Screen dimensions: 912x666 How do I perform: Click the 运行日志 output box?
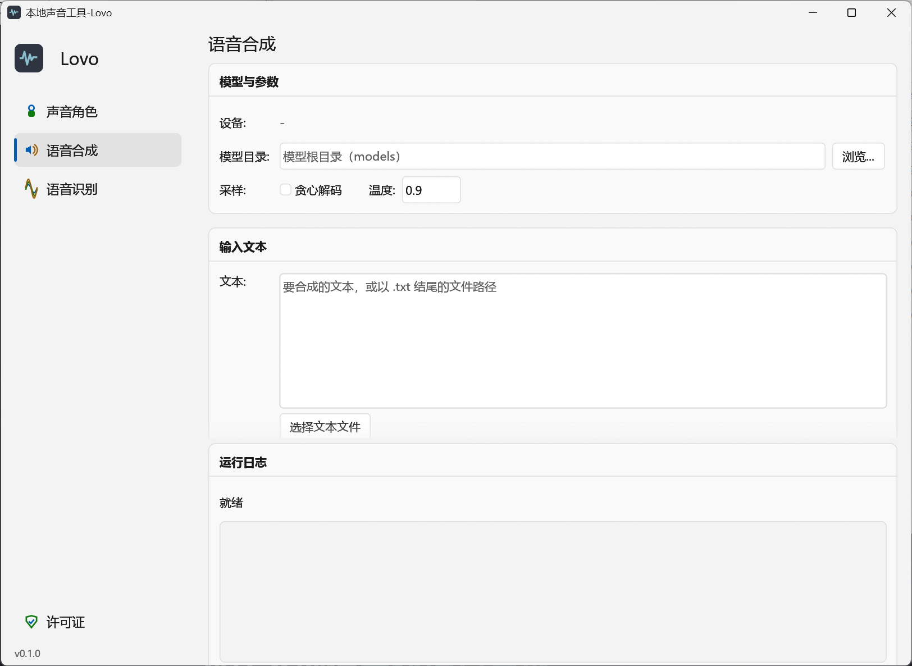[553, 592]
